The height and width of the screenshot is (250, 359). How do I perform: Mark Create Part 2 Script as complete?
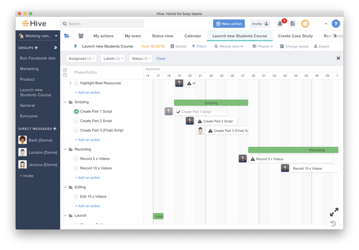click(76, 121)
